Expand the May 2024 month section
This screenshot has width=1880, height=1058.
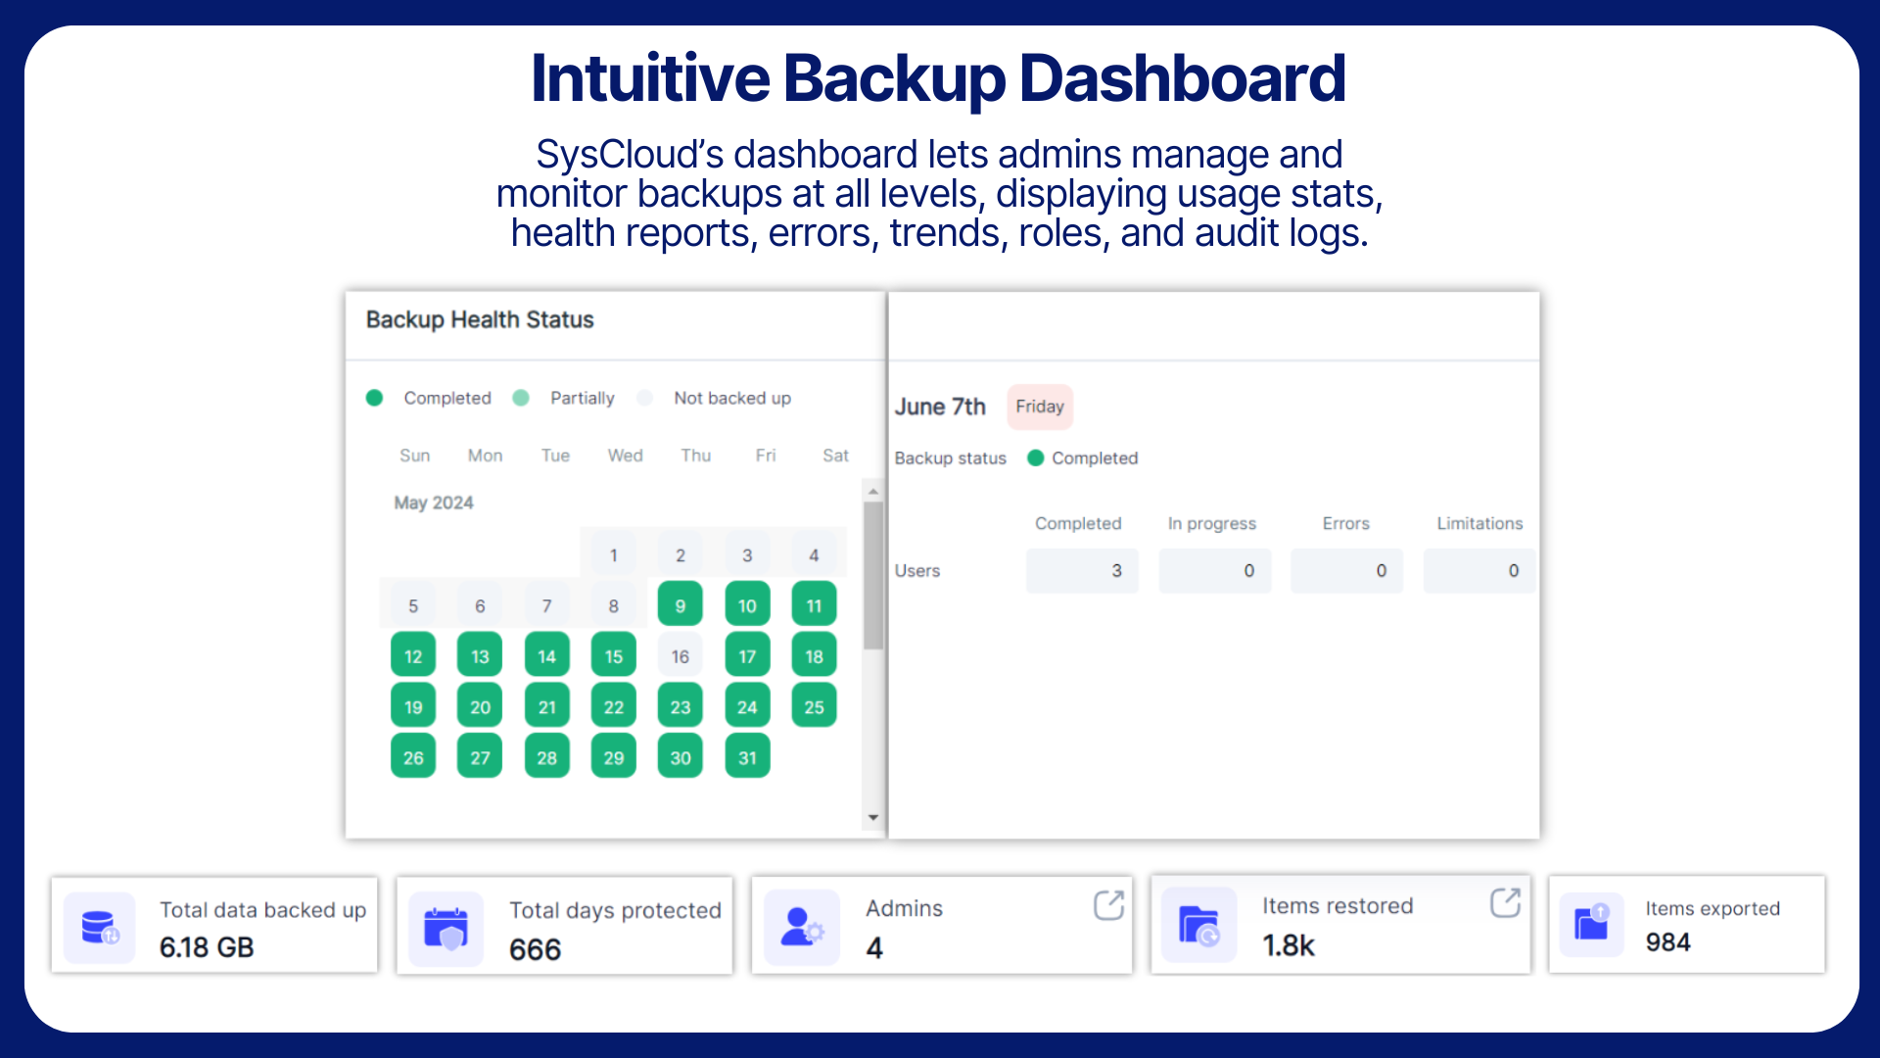pyautogui.click(x=434, y=503)
